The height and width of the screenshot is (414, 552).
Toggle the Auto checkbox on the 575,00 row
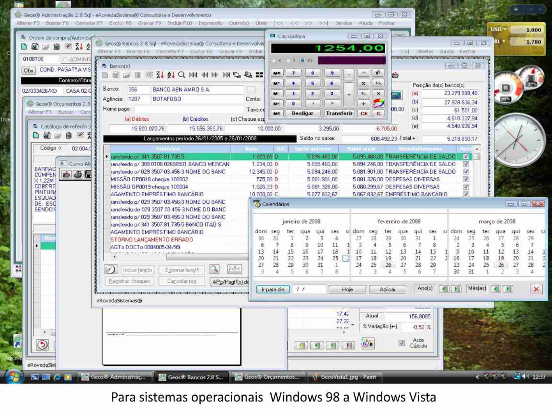[466, 179]
